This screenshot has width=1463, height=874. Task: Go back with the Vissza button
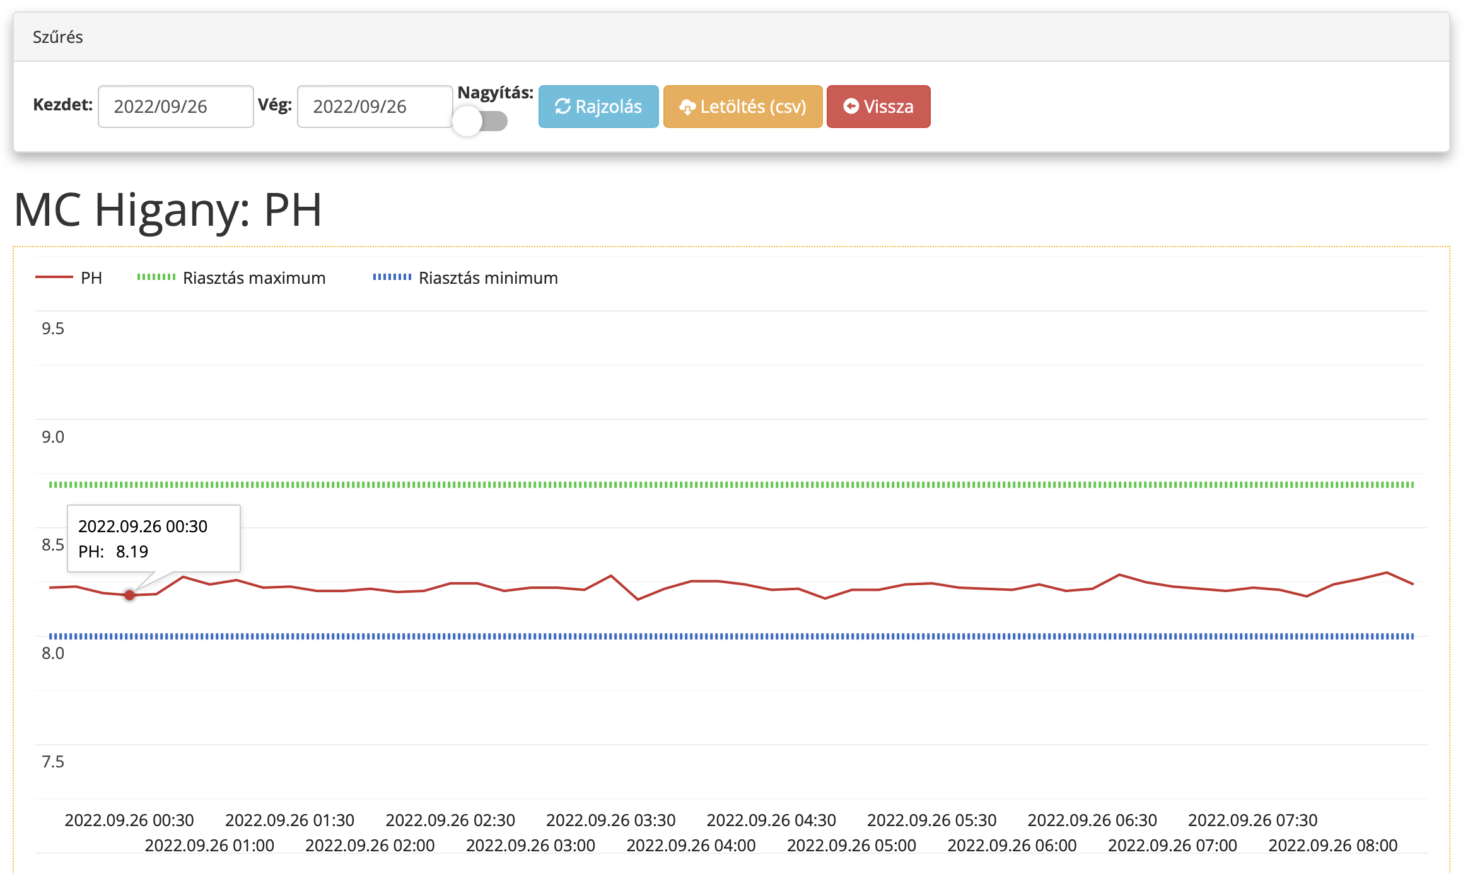click(878, 107)
